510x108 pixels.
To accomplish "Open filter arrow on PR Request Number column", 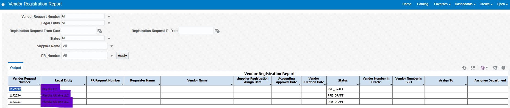I will (122, 84).
